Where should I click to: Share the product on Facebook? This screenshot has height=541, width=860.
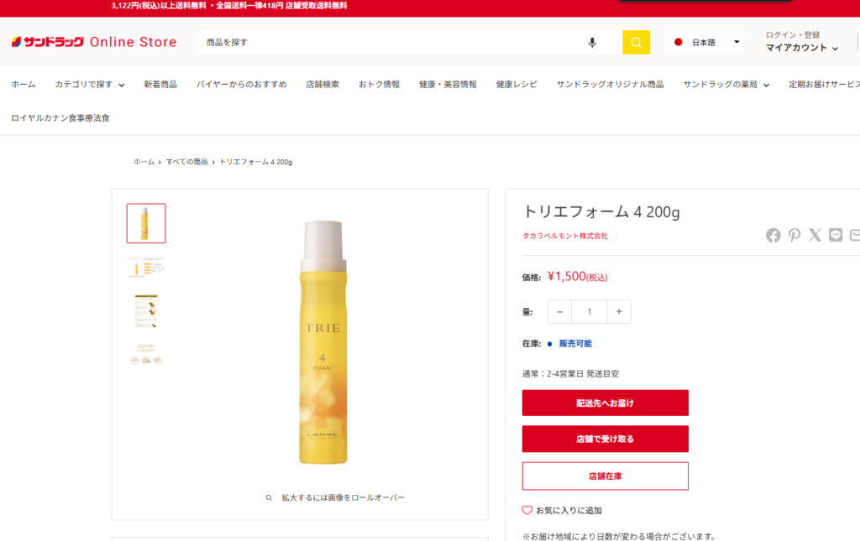click(773, 236)
